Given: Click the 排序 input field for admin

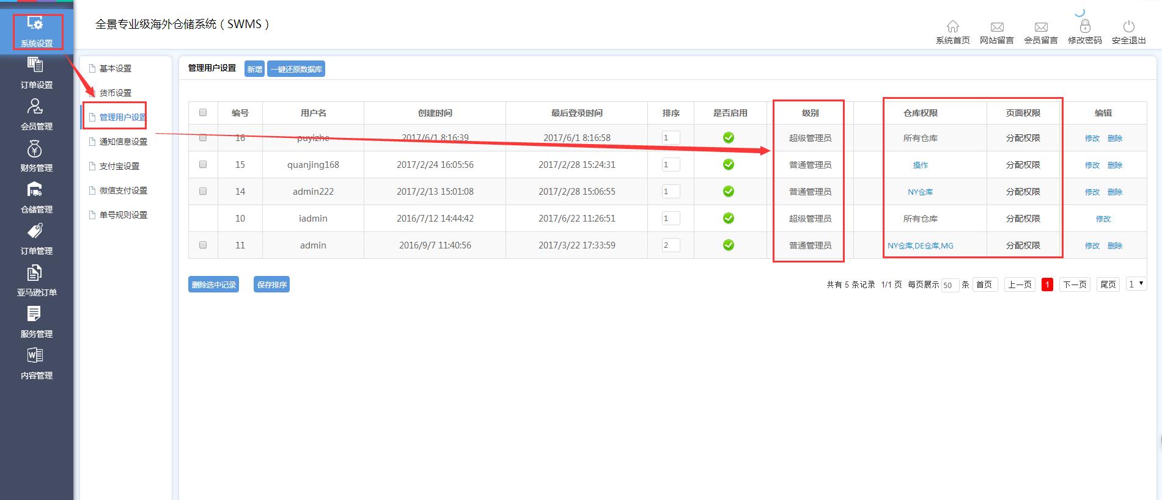Looking at the screenshot, I should 671,245.
